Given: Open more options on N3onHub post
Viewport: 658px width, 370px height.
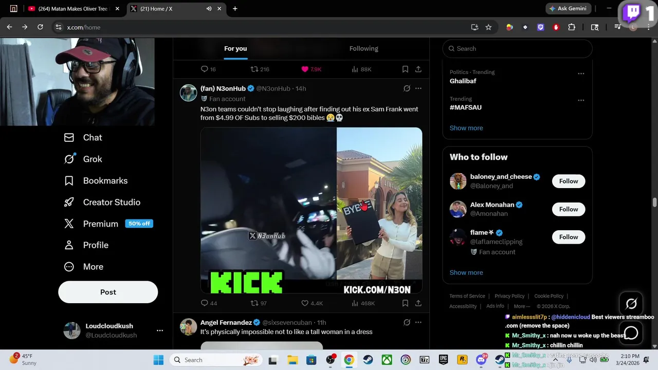Looking at the screenshot, I should pos(418,88).
